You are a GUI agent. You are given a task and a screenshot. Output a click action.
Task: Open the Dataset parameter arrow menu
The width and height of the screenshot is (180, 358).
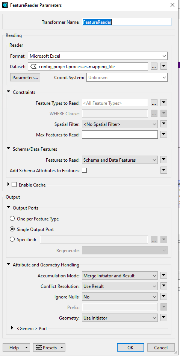(164, 67)
